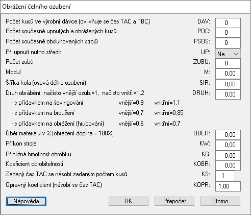Open the UP dropdown showing Ne
Screen dimensions: 251x215
pos(228,54)
